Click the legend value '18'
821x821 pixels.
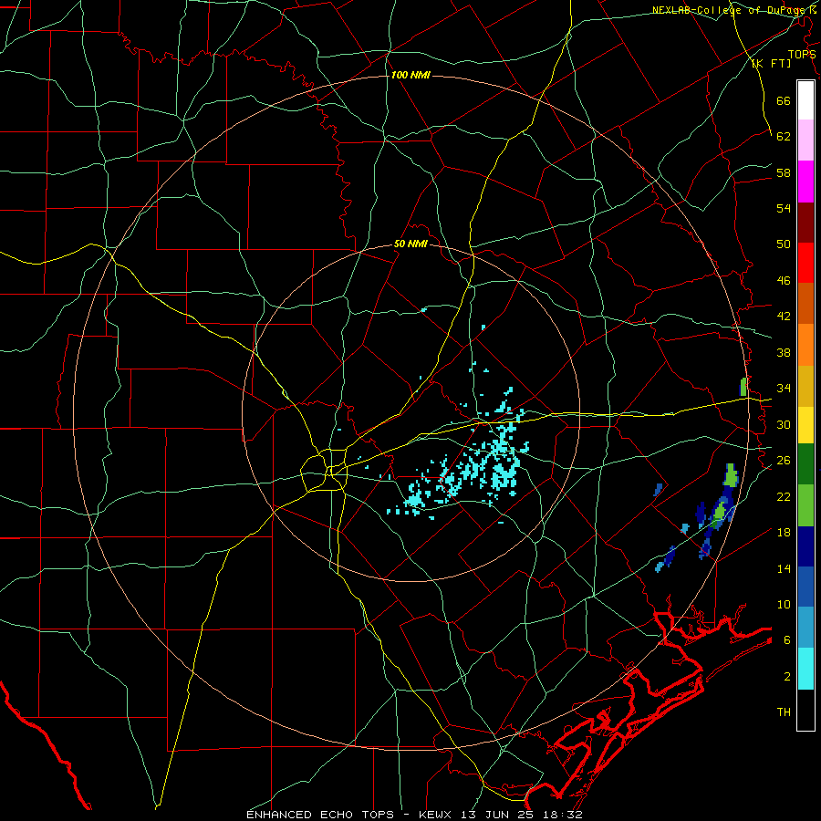(x=784, y=532)
